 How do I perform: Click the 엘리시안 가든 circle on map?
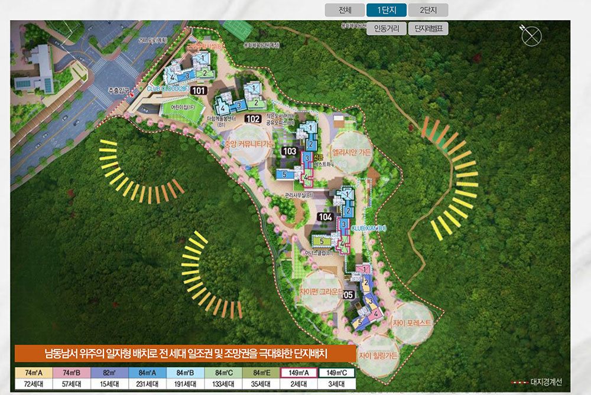click(x=351, y=152)
